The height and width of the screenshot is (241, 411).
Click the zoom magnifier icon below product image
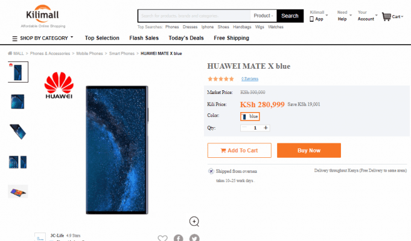[x=194, y=222]
